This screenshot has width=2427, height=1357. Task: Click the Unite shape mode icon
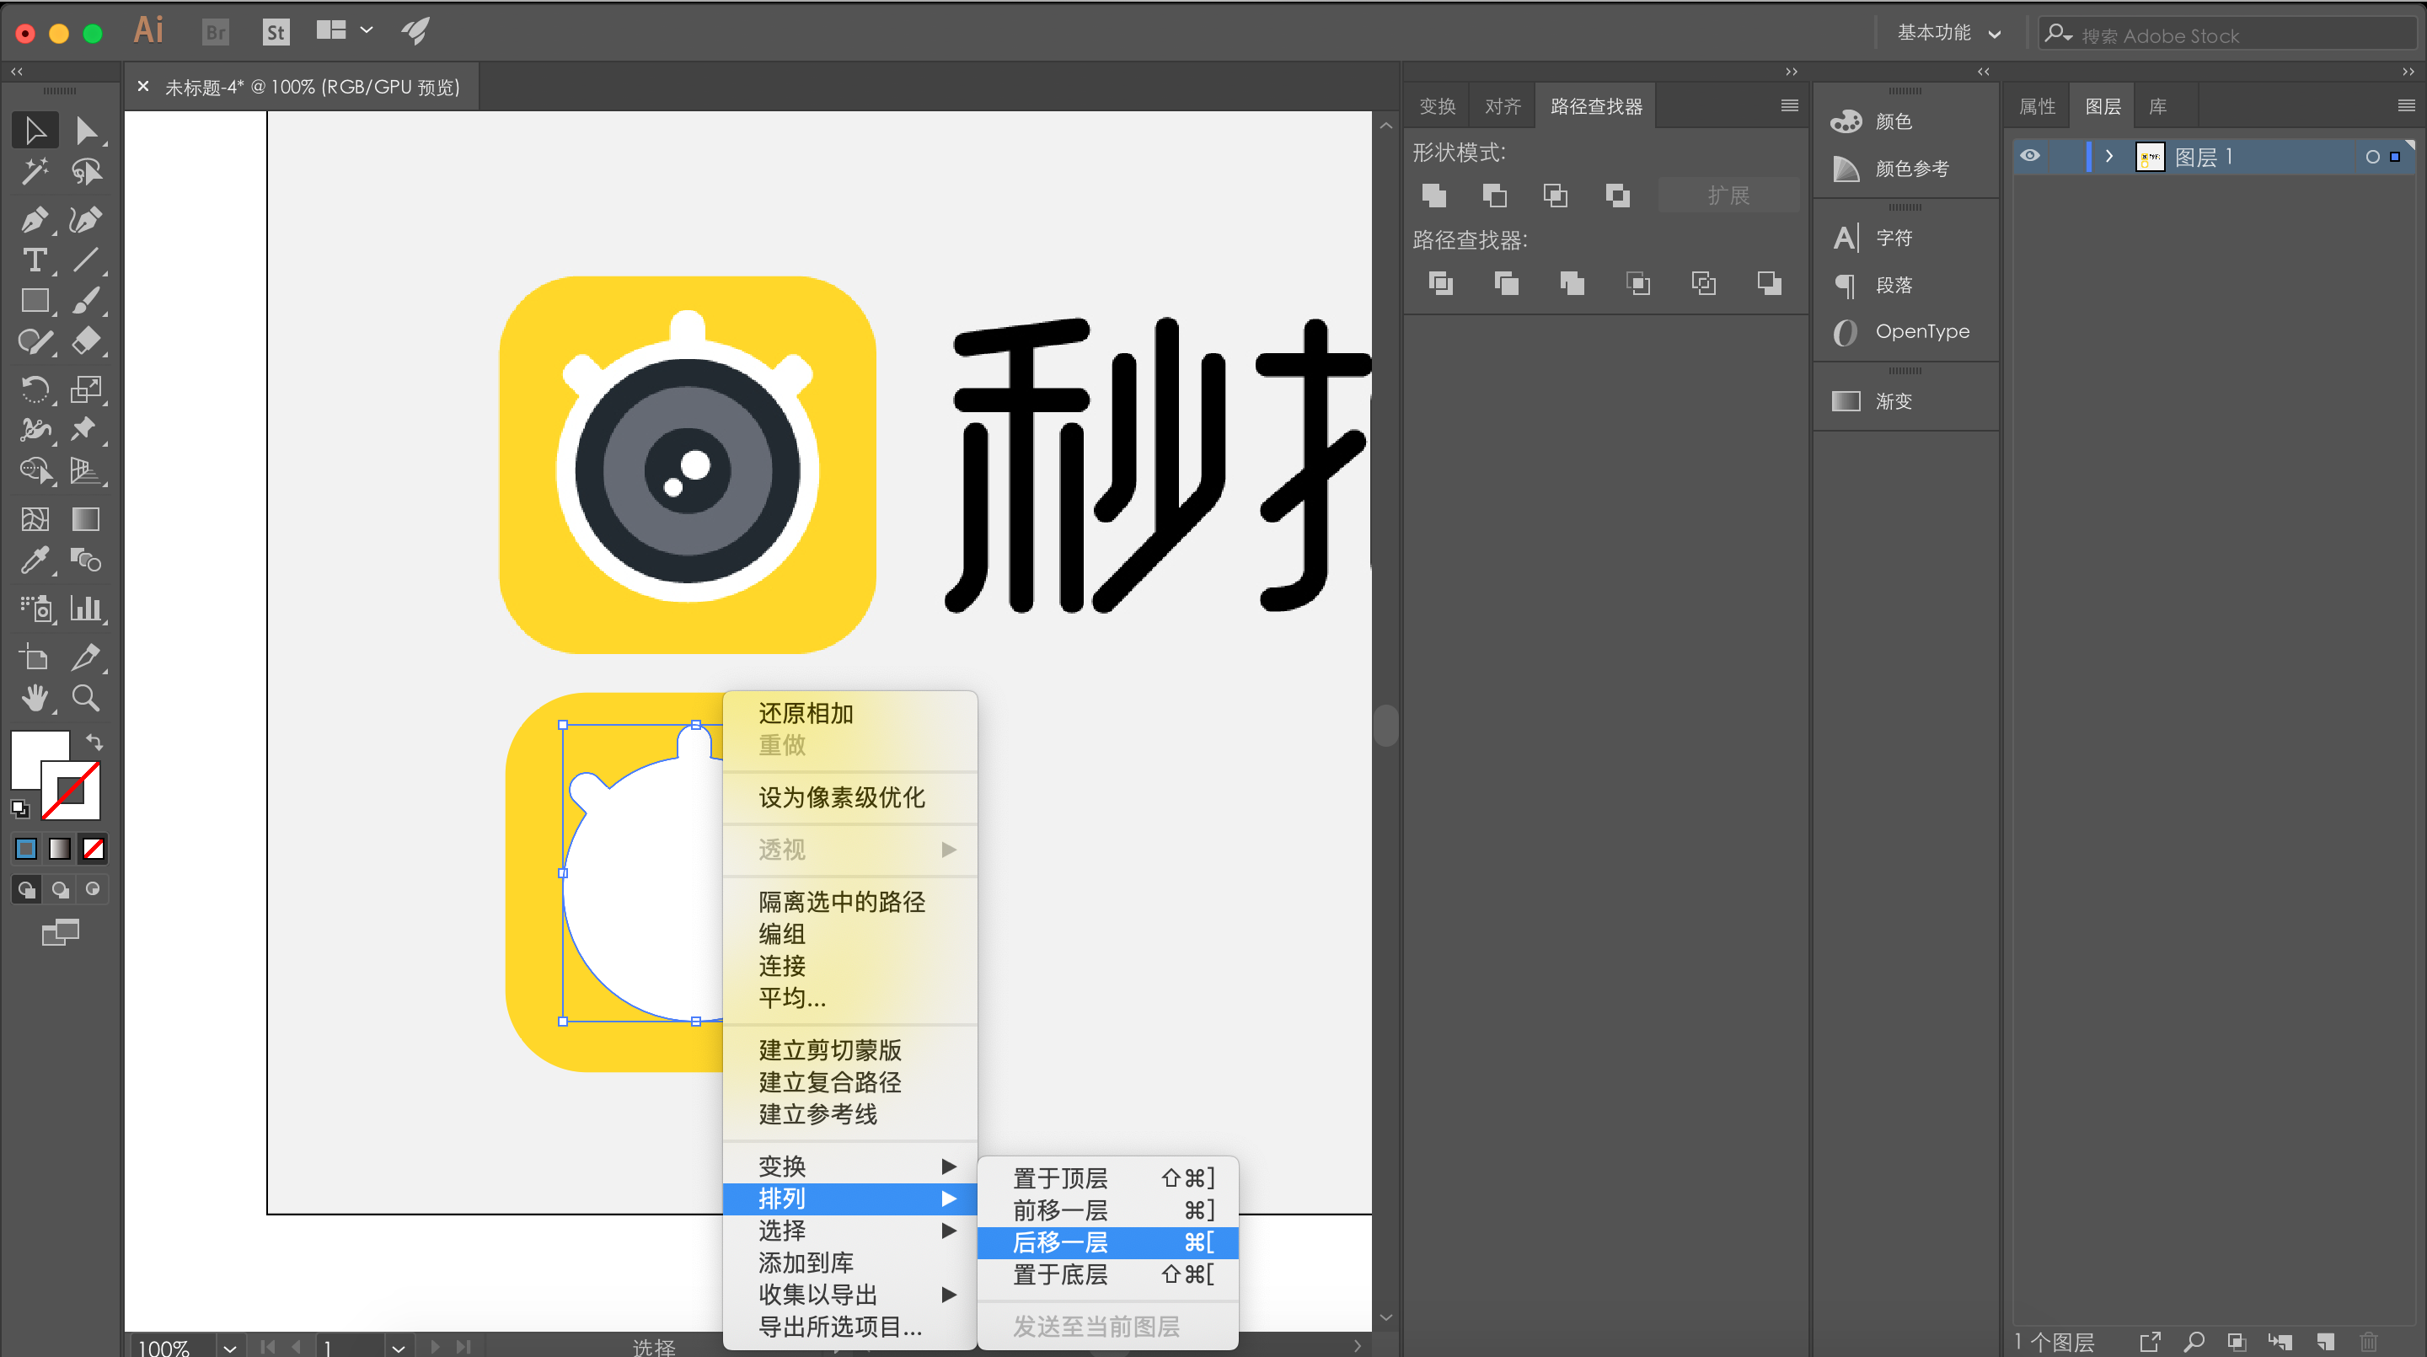[1434, 195]
